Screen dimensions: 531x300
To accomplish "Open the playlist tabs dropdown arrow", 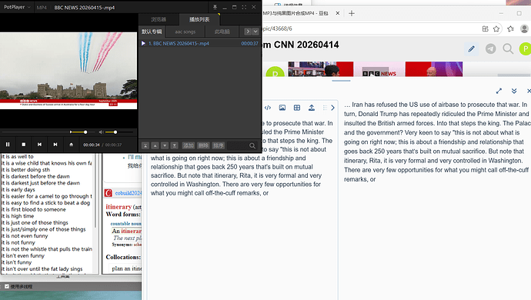I will [255, 32].
